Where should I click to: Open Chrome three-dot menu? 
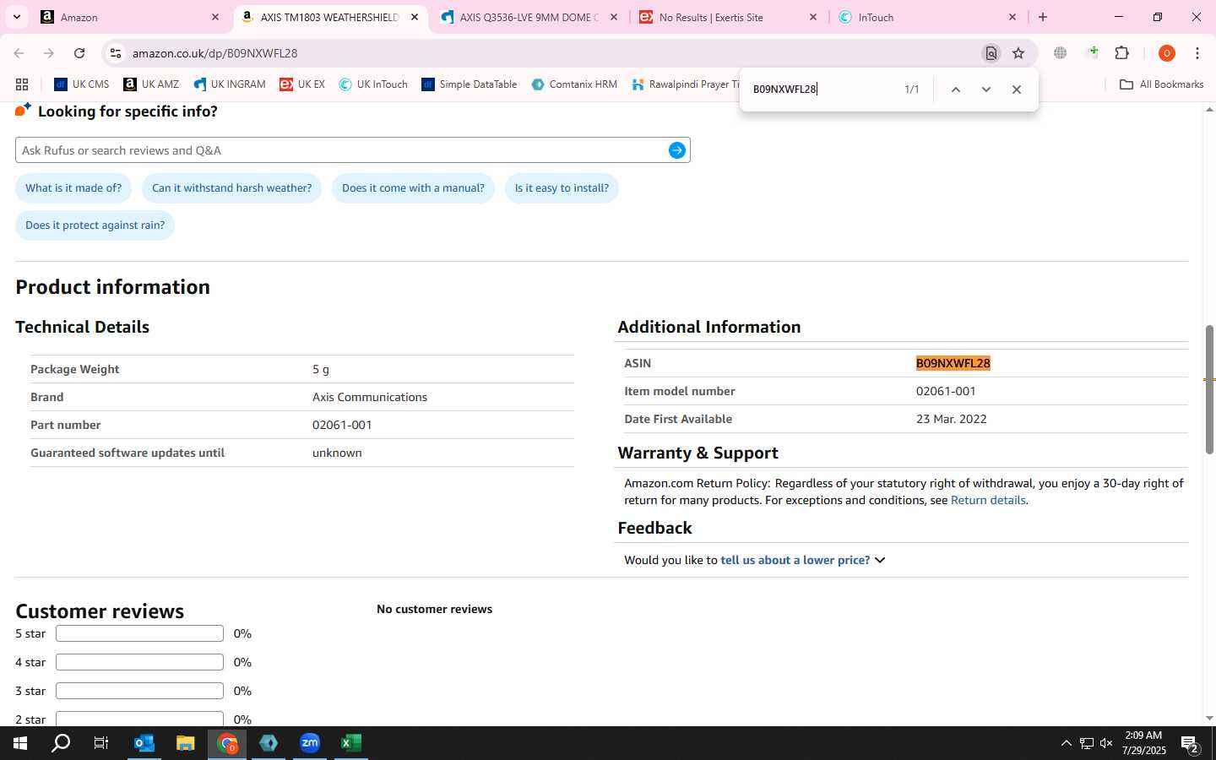tap(1197, 53)
